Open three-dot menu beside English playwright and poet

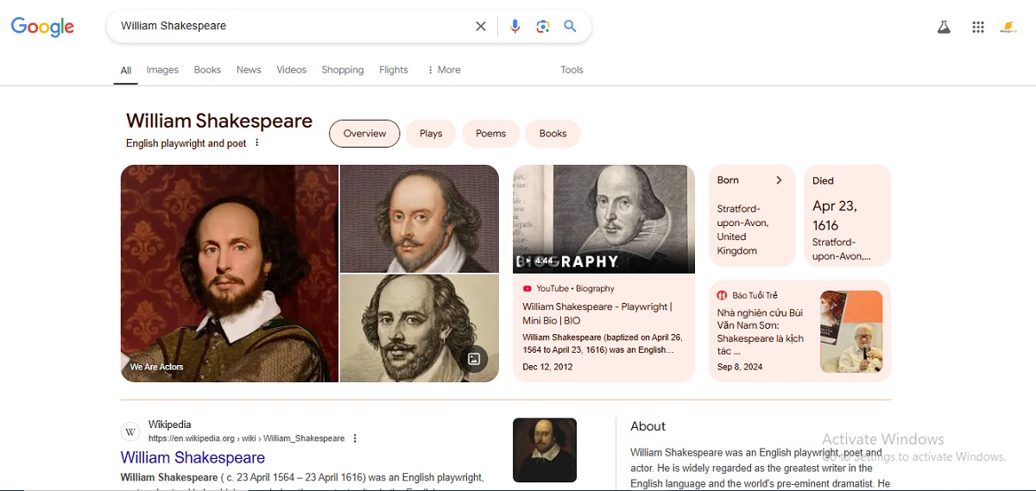point(256,143)
